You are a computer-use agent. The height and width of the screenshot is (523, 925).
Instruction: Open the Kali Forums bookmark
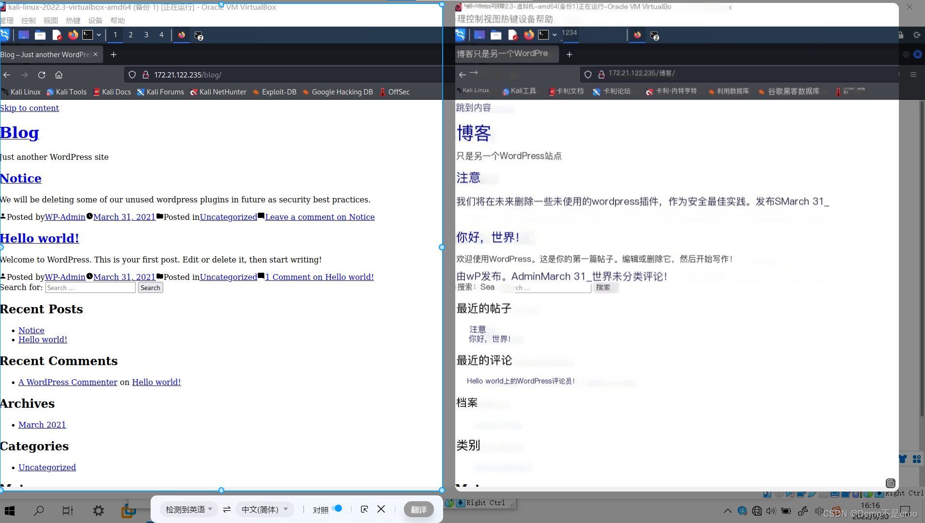160,92
